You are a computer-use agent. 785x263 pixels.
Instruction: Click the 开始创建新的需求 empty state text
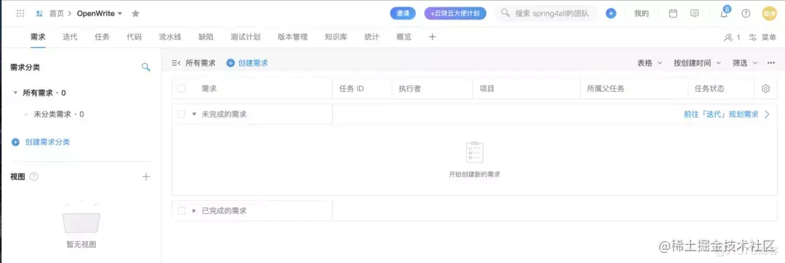475,175
